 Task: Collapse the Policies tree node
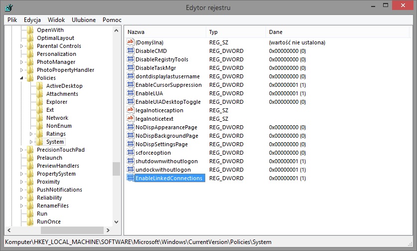point(21,78)
